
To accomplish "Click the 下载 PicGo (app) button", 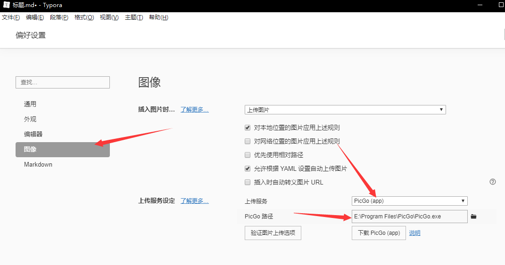I will tap(379, 233).
